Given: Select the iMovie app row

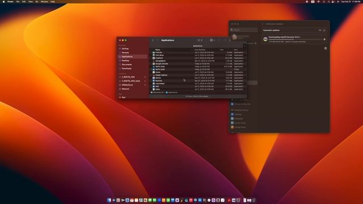Looking at the screenshot, I should 198,78.
